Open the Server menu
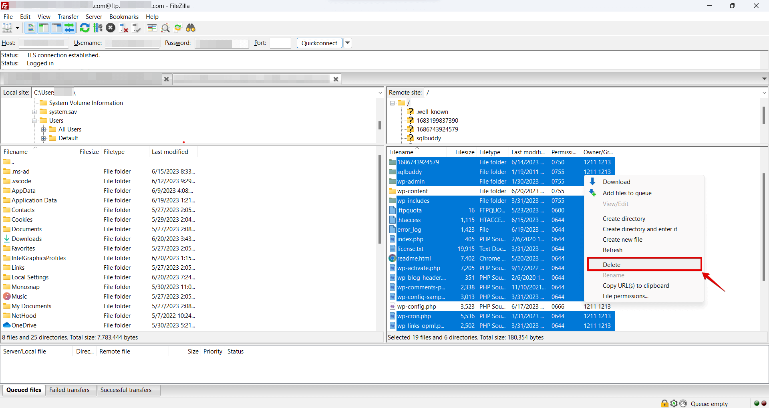This screenshot has height=408, width=769. [x=94, y=16]
